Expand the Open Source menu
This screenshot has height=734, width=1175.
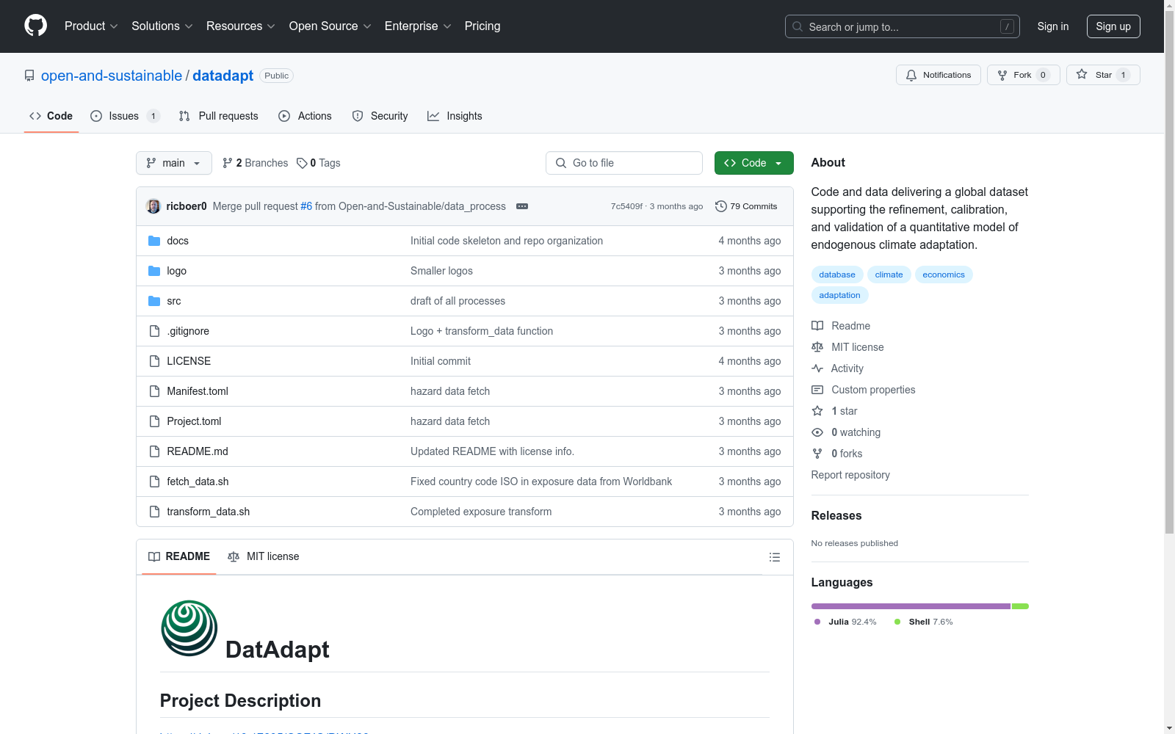(330, 26)
